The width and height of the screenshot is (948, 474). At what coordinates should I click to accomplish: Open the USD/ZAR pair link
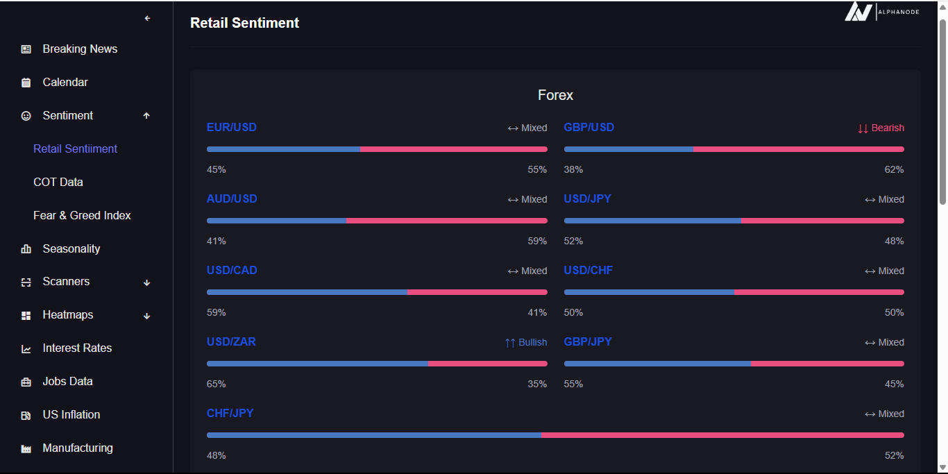click(x=231, y=342)
